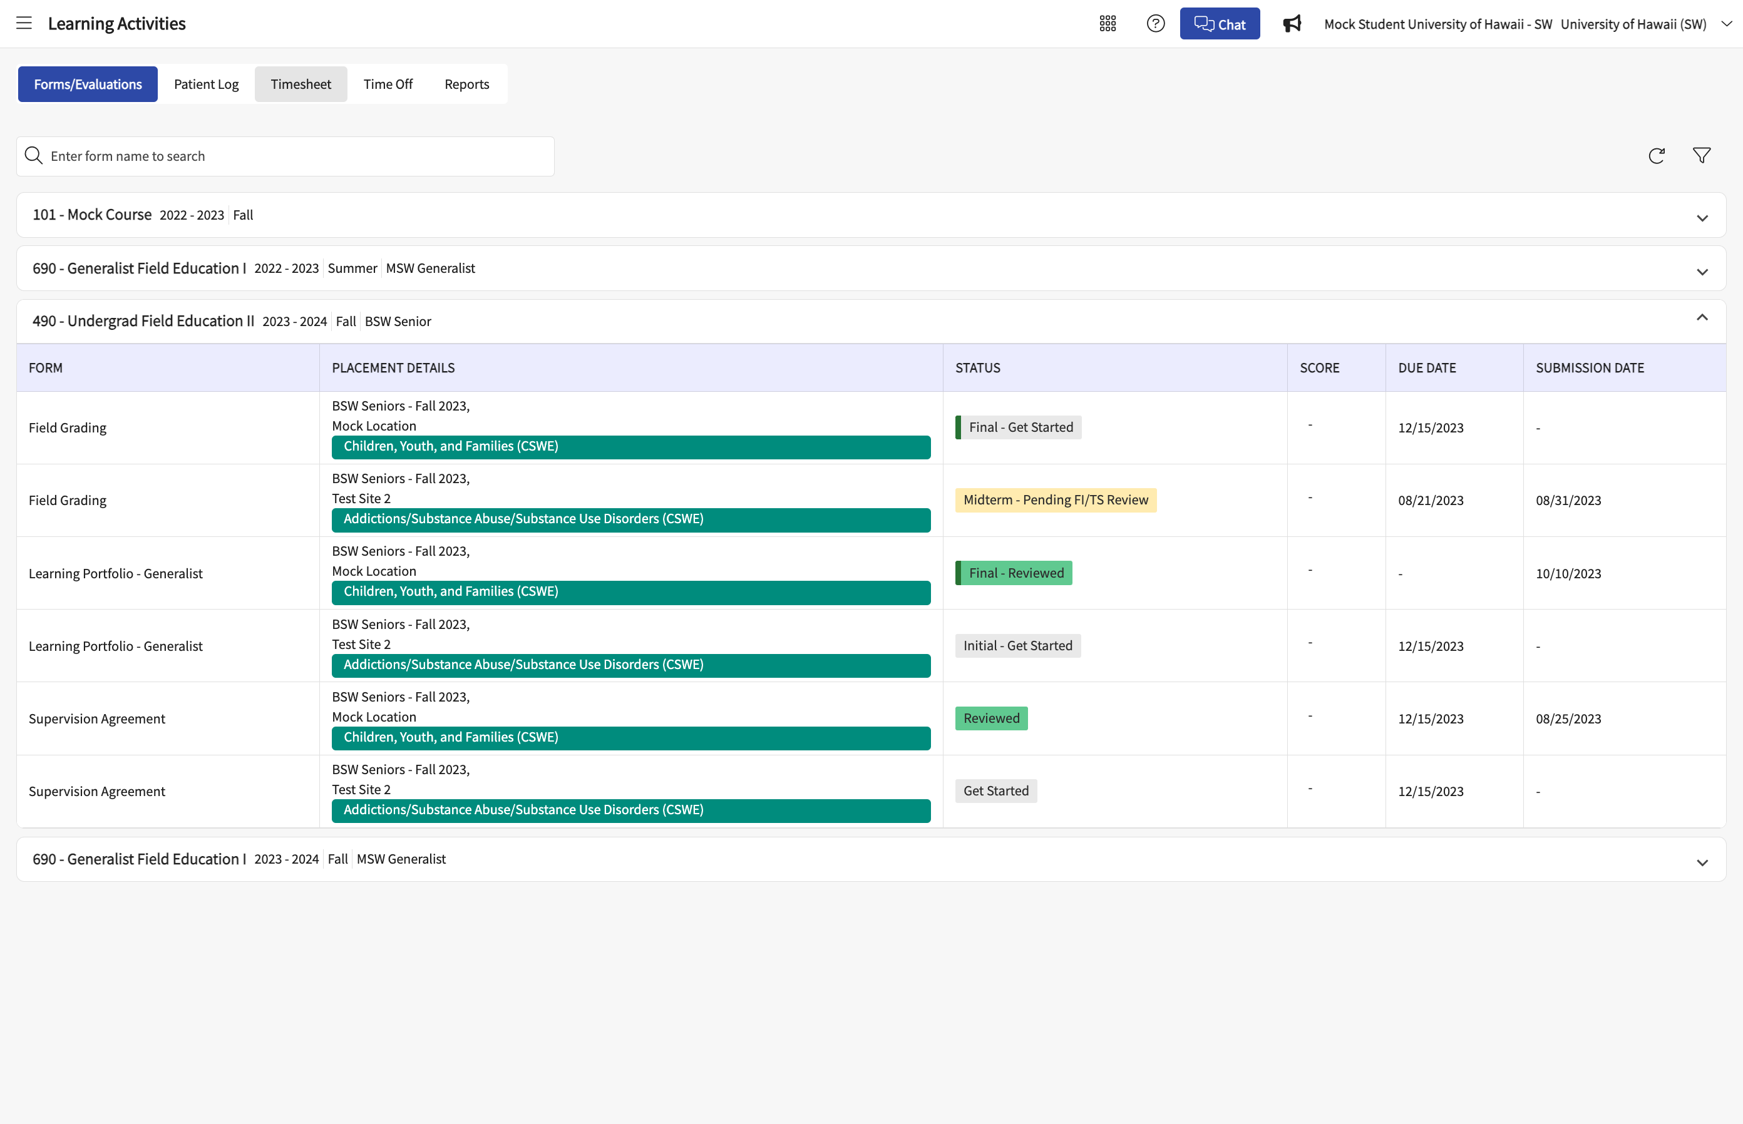Open Midterm - Pending FI/TS Review status
This screenshot has width=1743, height=1124.
tap(1056, 500)
